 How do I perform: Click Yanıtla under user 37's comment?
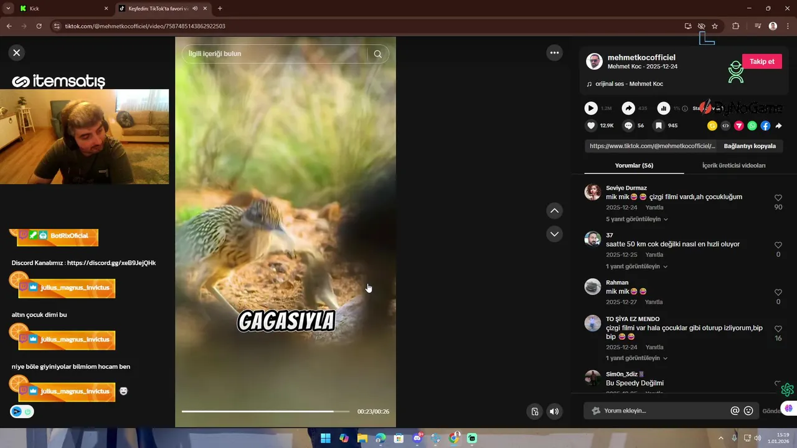click(654, 255)
